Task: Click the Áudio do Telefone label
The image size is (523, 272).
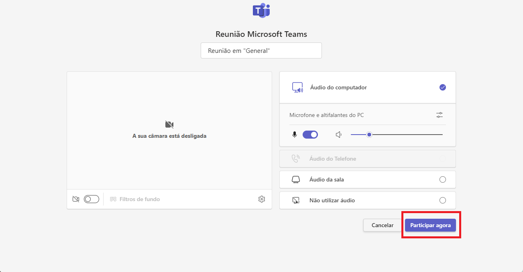Action: (333, 159)
